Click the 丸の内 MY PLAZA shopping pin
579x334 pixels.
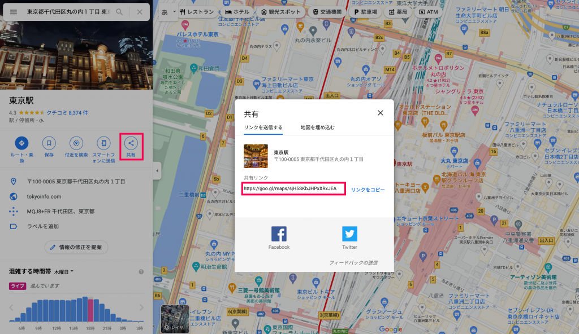point(214,244)
